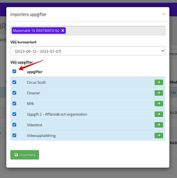Click green arrow button for Clowner

pyautogui.click(x=159, y=93)
